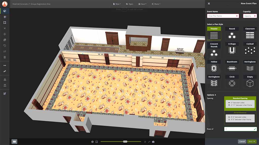259x145 pixels.
Task: Open the trash/delete tool
Action: pyautogui.click(x=5, y=57)
